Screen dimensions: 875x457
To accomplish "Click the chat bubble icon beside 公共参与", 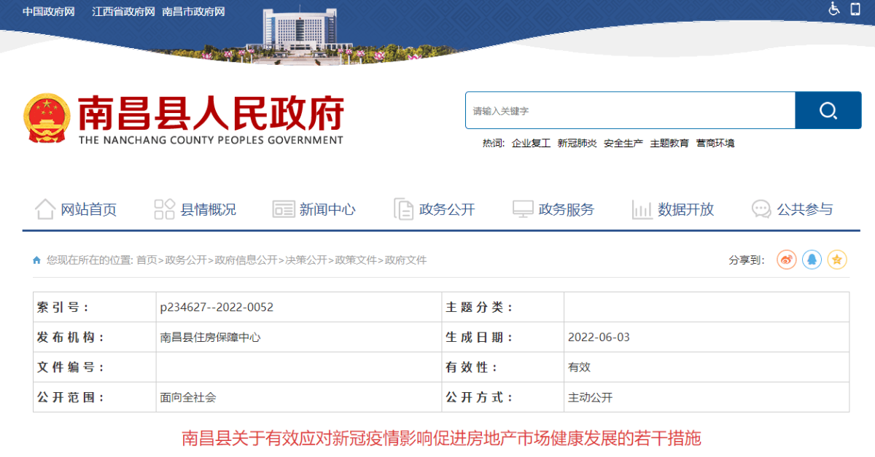I will (x=761, y=209).
